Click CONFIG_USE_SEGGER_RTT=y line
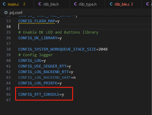This screenshot has height=115, width=152. click(x=45, y=66)
